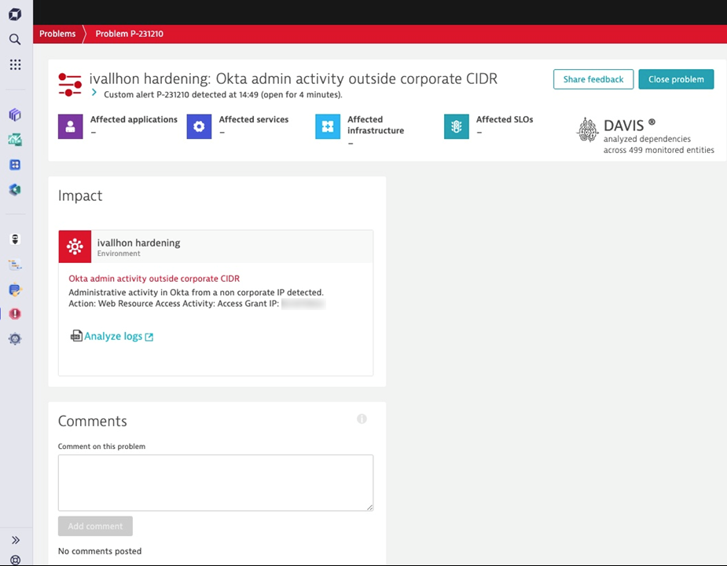Image resolution: width=727 pixels, height=566 pixels.
Task: Open the Analyze logs link
Action: [x=112, y=336]
